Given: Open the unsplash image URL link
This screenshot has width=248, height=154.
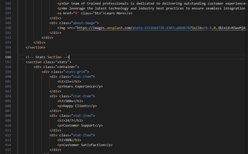Looking at the screenshot, I should pos(162,28).
